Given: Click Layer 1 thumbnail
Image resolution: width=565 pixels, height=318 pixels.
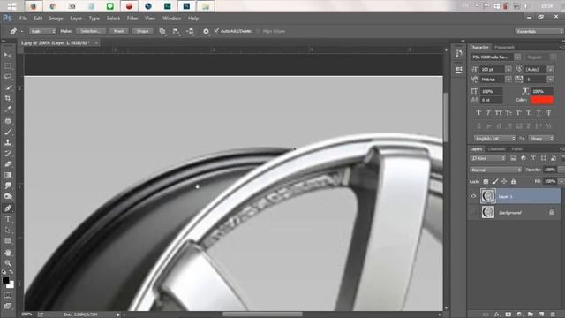Looking at the screenshot, I should [488, 196].
